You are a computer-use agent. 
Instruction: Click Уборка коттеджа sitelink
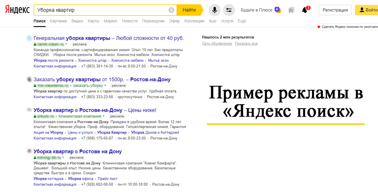click(x=49, y=179)
